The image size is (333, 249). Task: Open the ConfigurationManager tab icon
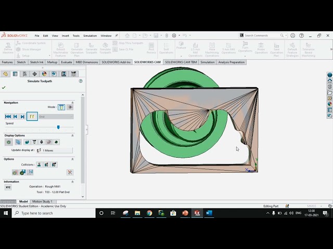pyautogui.click(x=25, y=74)
